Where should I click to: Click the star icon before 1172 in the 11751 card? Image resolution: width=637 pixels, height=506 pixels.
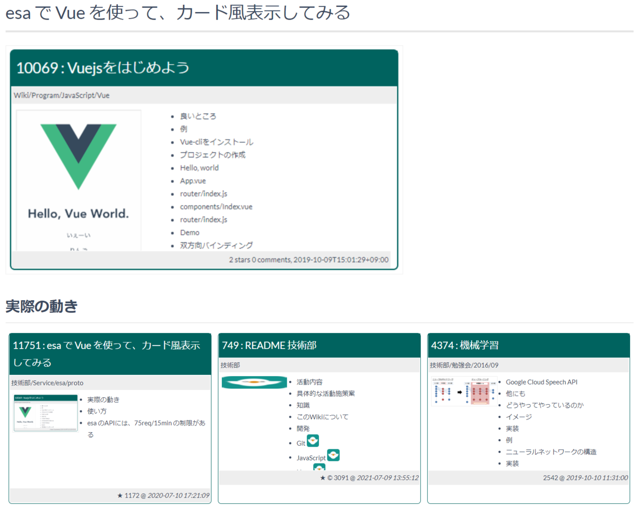pos(120,495)
